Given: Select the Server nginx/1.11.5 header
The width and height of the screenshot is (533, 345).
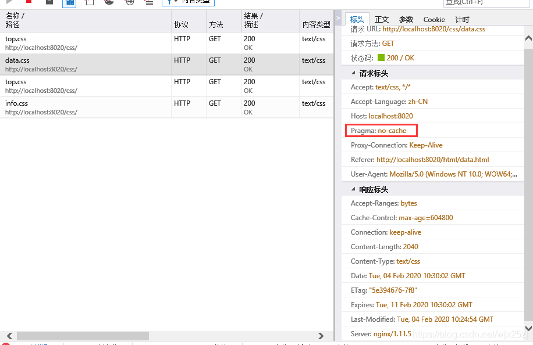Looking at the screenshot, I should [432, 334].
